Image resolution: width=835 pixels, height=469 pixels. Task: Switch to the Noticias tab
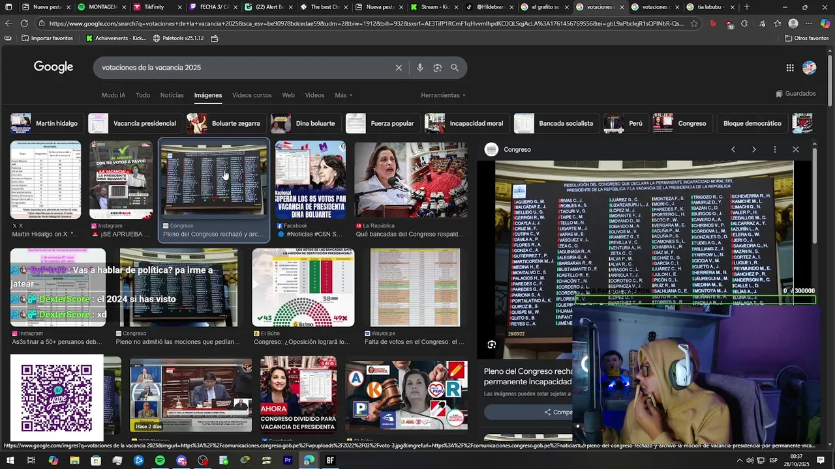coord(172,95)
